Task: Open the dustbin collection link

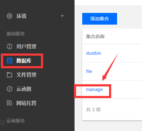Action: 94,53
